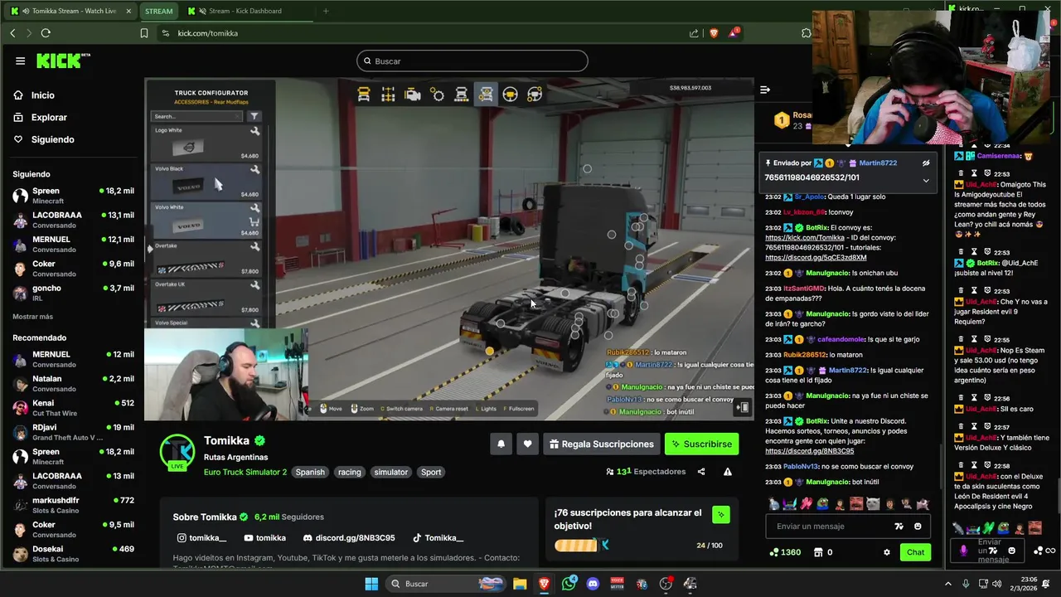1061x597 pixels.
Task: Open the YouTube tomikka link
Action: pos(264,538)
